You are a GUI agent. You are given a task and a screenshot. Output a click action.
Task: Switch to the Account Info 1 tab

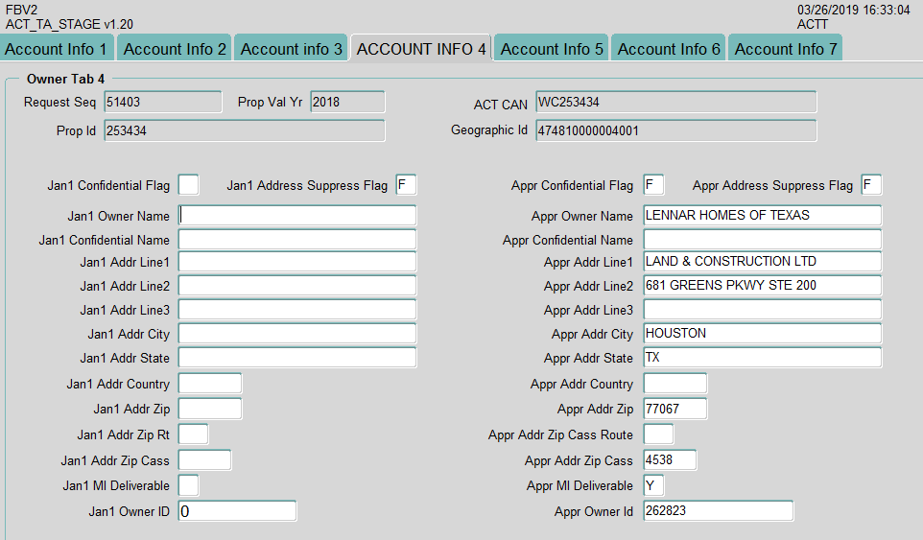[x=57, y=49]
